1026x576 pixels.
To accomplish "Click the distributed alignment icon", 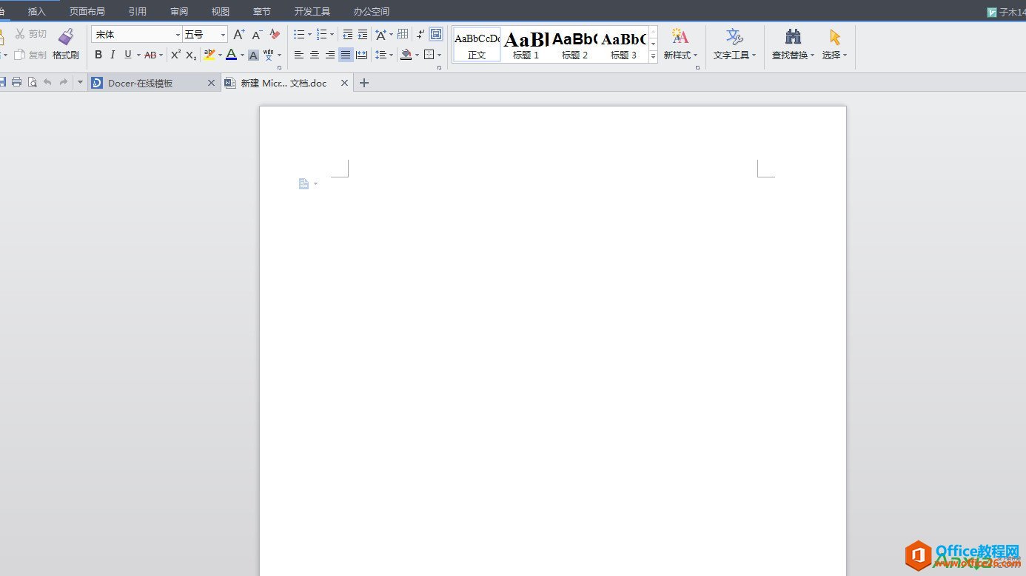I will coord(361,55).
